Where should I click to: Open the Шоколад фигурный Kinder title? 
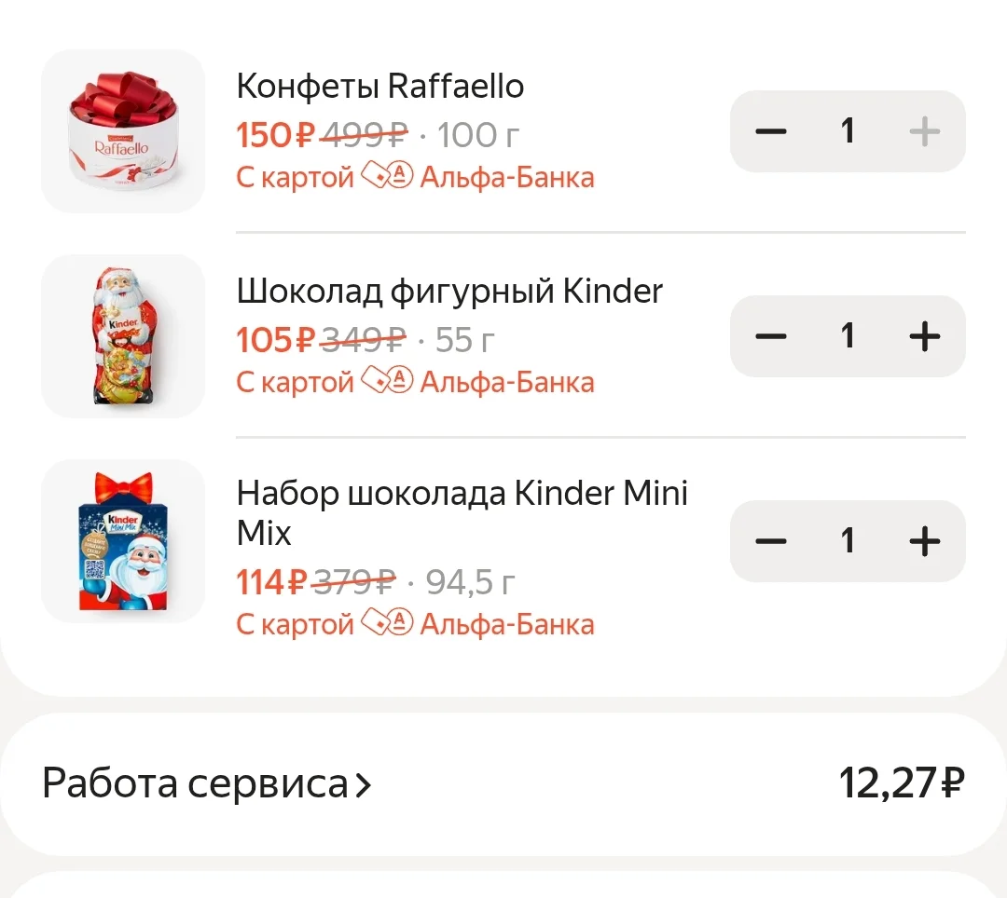449,292
